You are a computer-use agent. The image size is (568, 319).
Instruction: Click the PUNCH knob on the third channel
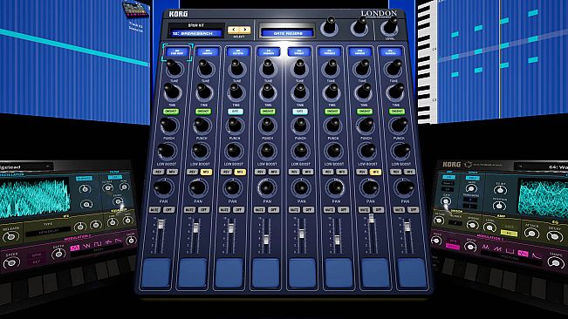coord(235,126)
